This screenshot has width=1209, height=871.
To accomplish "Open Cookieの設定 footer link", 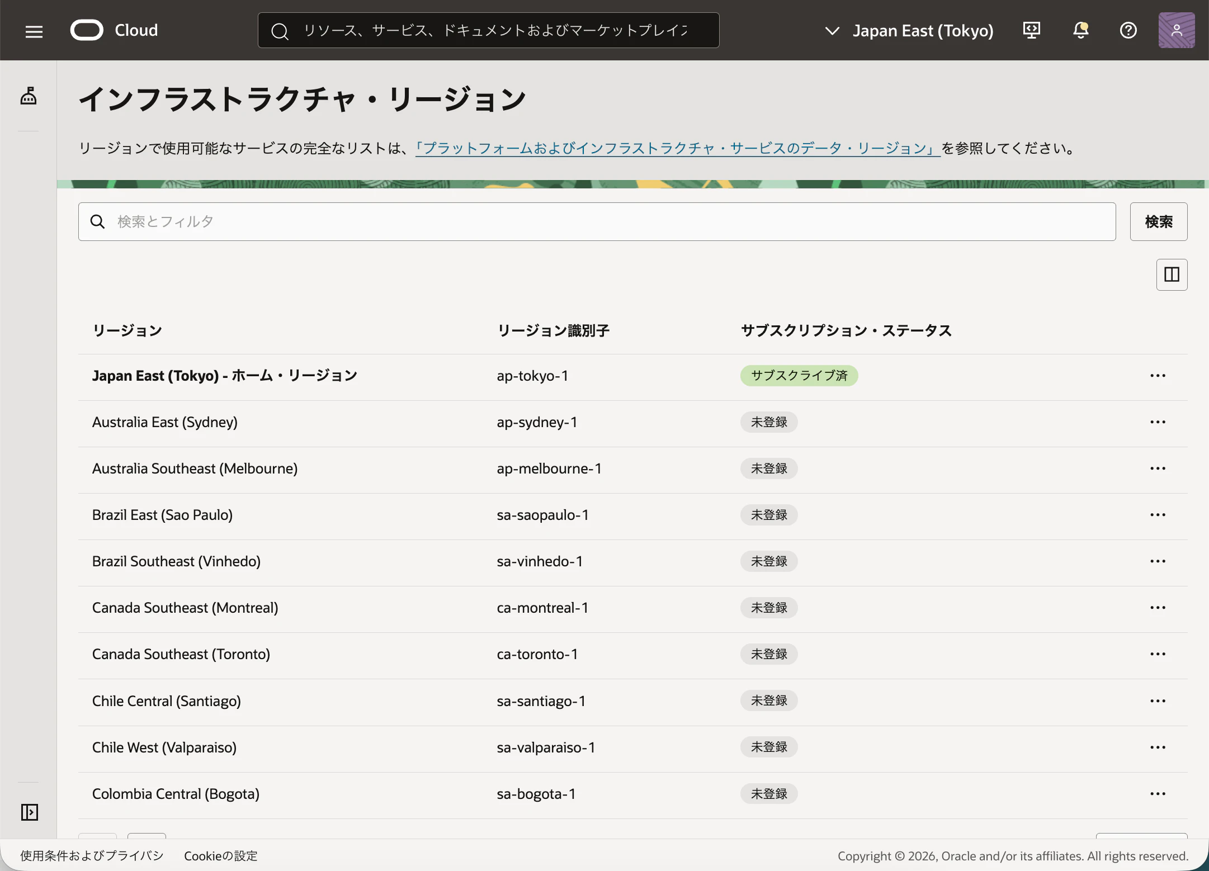I will click(x=221, y=856).
